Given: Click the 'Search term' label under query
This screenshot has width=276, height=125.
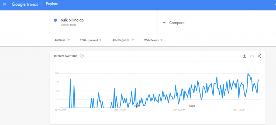Looking at the screenshot, I should pyautogui.click(x=68, y=25).
